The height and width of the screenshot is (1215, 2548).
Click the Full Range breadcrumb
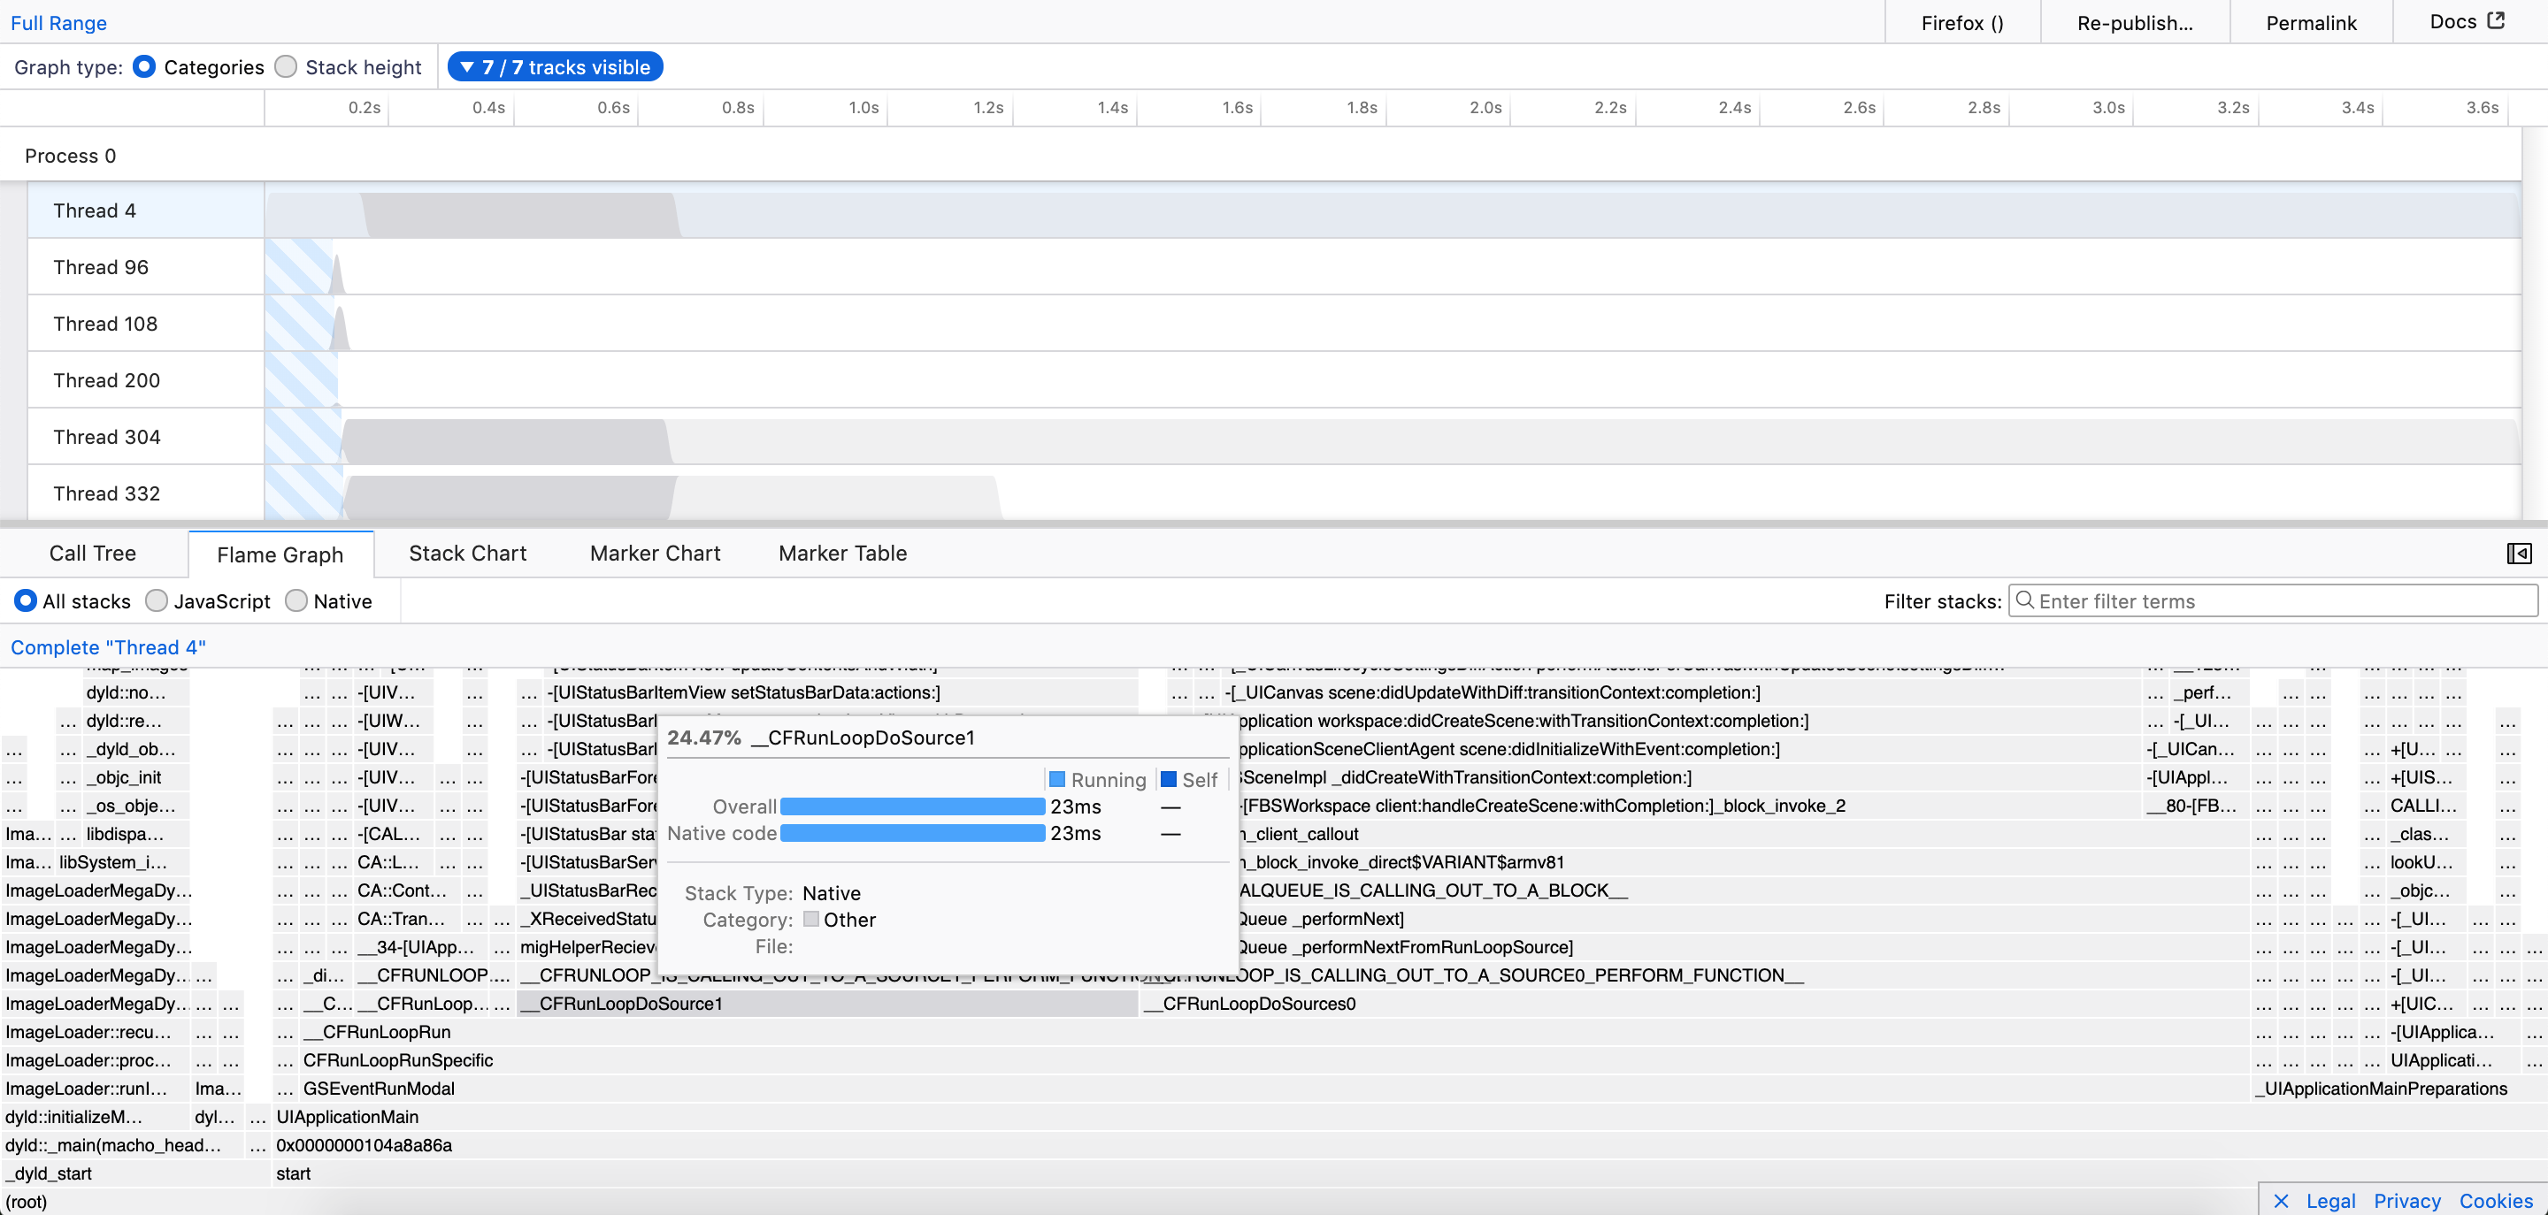pos(58,23)
